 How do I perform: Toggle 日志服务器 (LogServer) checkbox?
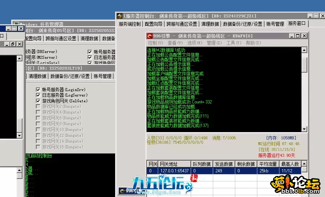point(38,95)
